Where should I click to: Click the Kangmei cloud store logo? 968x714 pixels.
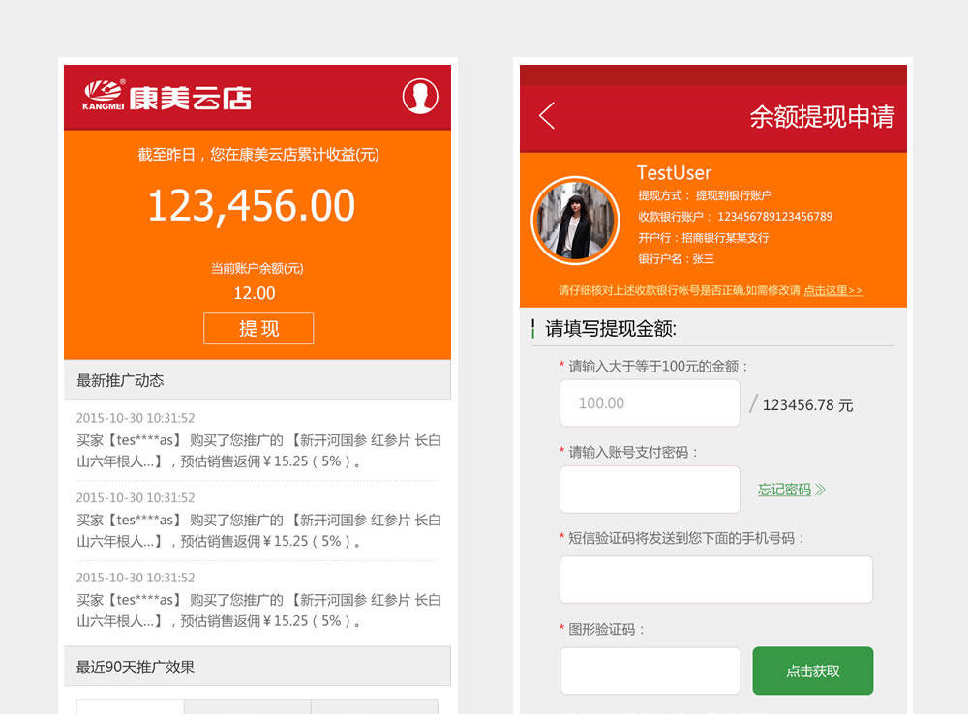point(167,97)
